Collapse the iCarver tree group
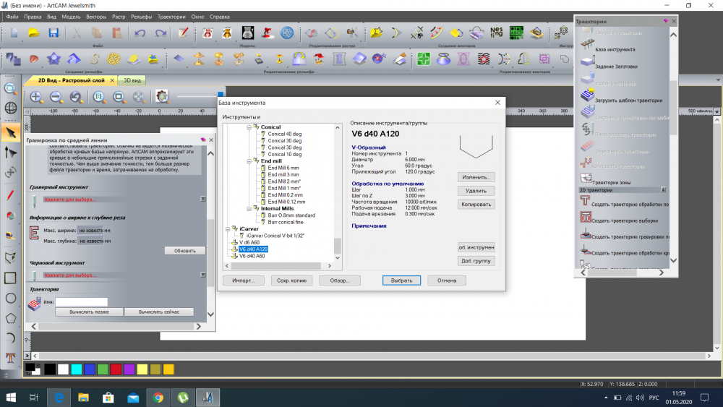This screenshot has height=407, width=723. 228,228
